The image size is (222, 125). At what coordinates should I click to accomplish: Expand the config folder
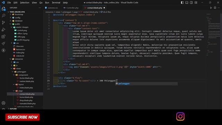click(x=18, y=18)
